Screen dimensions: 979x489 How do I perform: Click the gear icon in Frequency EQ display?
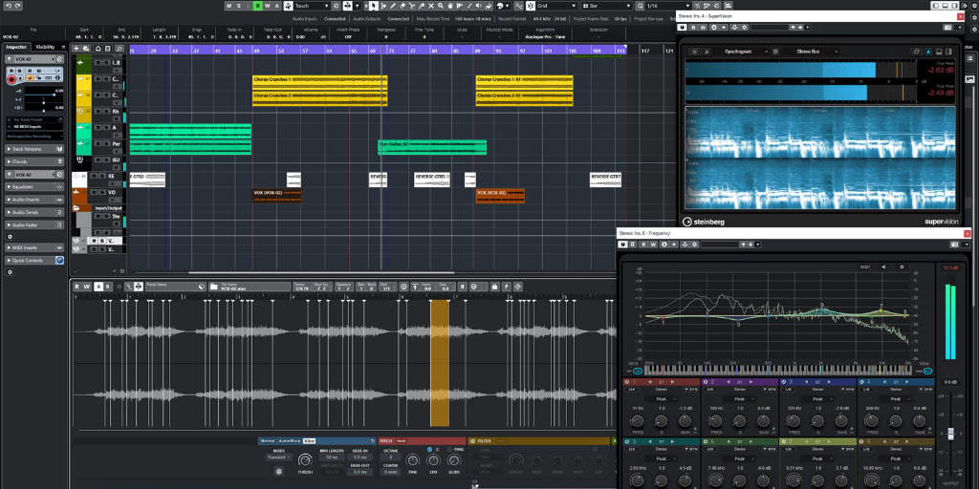(901, 267)
